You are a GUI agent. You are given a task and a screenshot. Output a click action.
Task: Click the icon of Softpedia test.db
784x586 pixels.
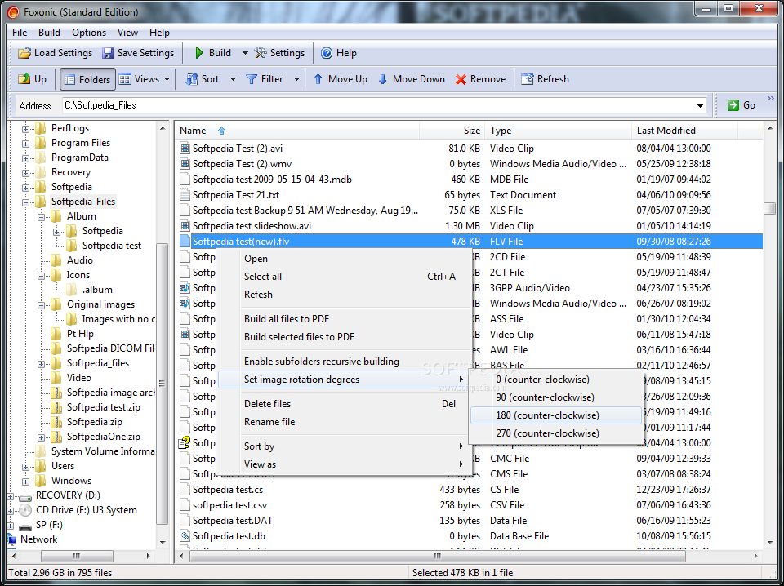pos(185,536)
